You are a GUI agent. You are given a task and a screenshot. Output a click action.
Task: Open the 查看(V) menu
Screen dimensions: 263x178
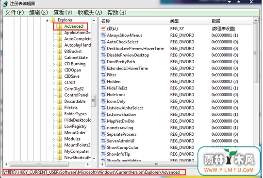point(63,13)
